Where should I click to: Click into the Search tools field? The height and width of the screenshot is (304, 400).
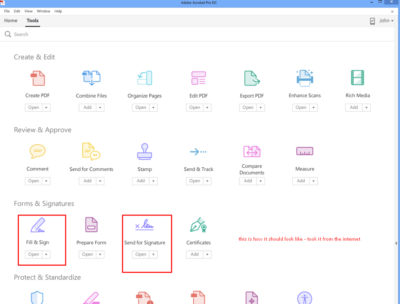pos(199,34)
